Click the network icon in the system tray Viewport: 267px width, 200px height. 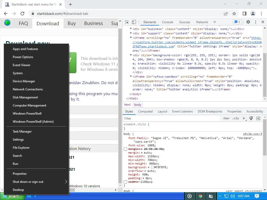tap(226, 196)
